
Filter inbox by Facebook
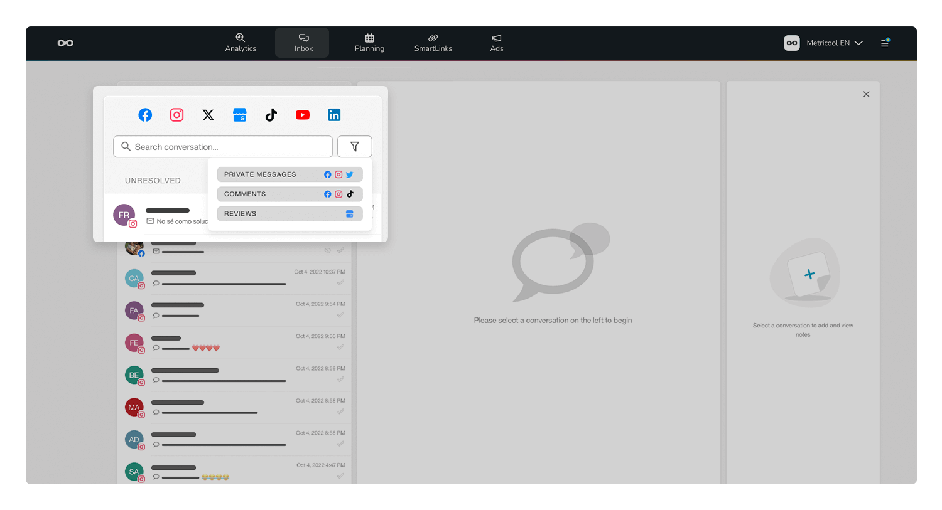click(145, 115)
